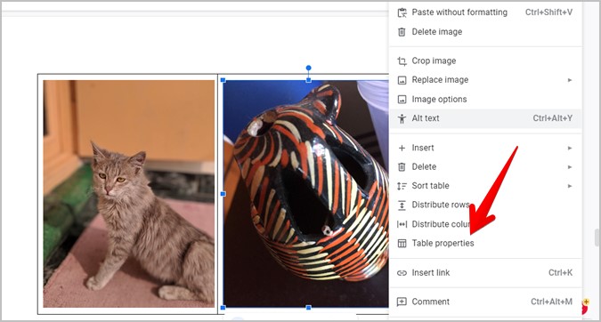Click the plus icon beside Insert
Image resolution: width=601 pixels, height=322 pixels.
[402, 148]
